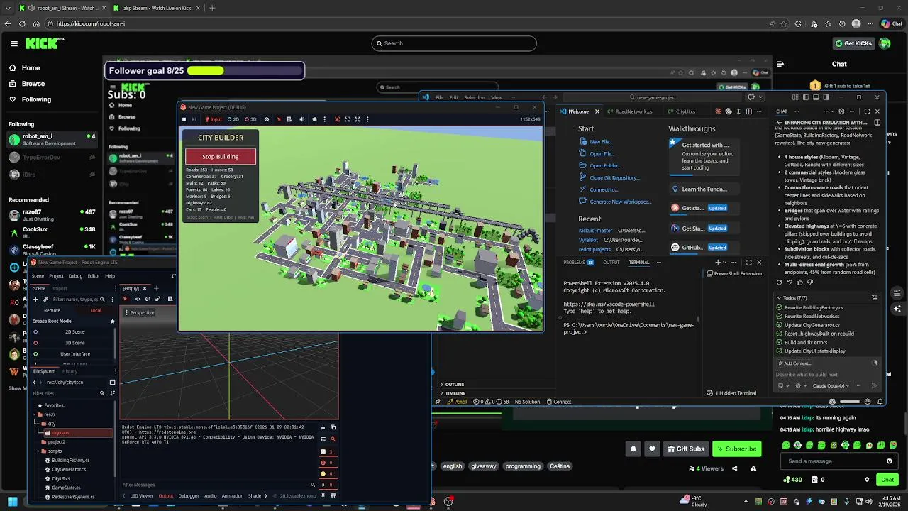This screenshot has height=511, width=908.
Task: Collapse the Todos (7/7) list in chat
Action: click(780, 298)
